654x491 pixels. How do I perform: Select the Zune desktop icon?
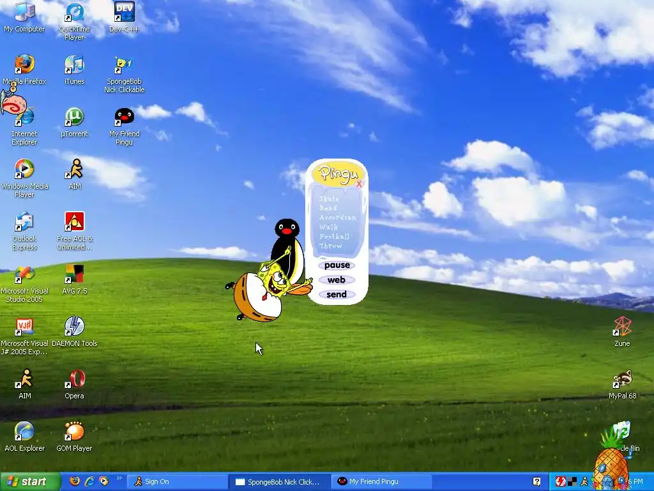[622, 332]
